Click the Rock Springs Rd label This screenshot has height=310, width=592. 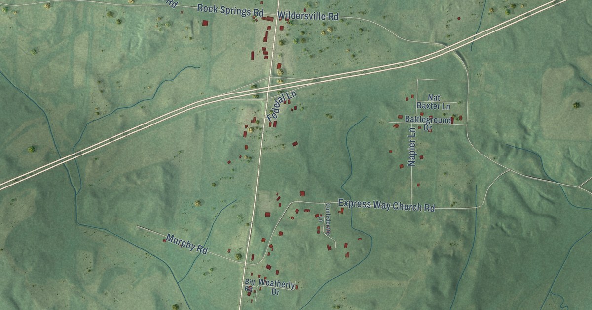(230, 10)
